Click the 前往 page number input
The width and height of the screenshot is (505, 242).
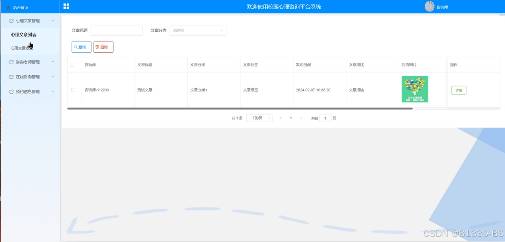click(325, 118)
